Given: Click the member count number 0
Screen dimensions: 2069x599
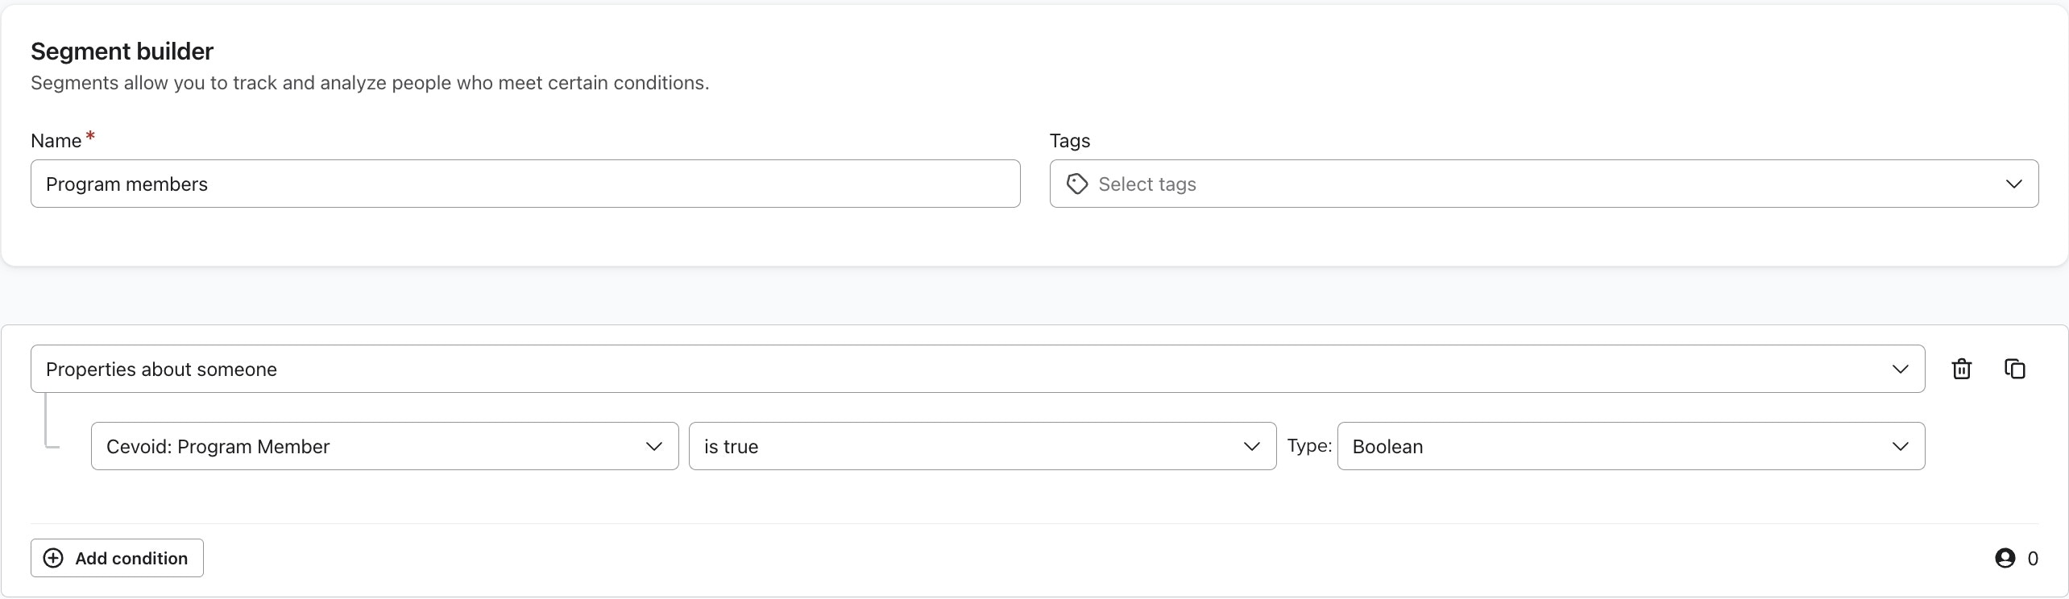Looking at the screenshot, I should (x=2033, y=559).
